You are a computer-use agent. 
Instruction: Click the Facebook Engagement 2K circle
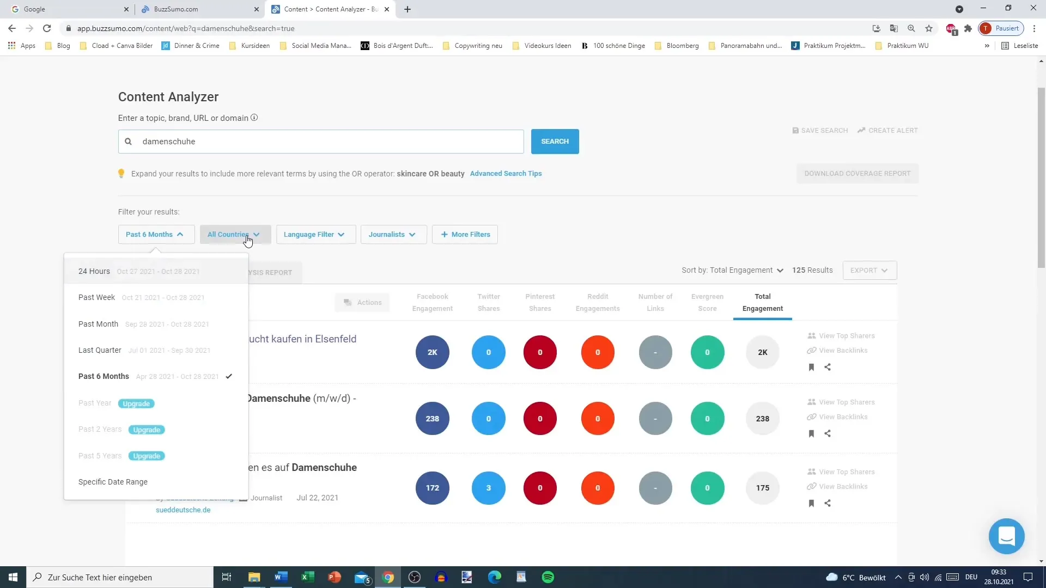(433, 352)
